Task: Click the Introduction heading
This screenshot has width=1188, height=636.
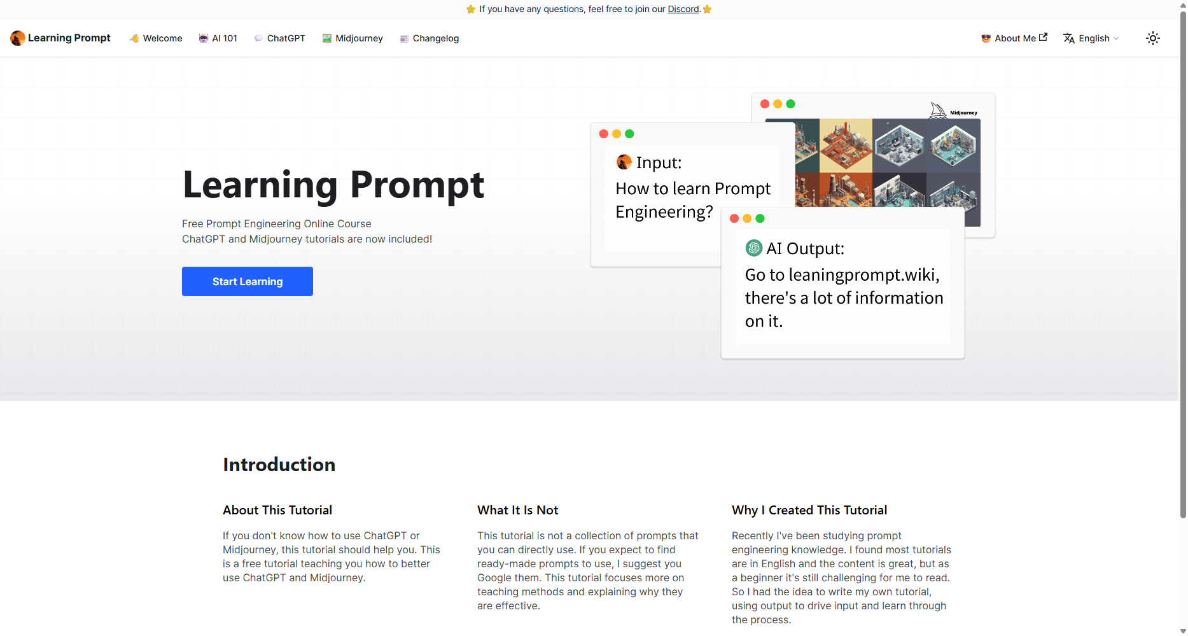Action: [279, 465]
